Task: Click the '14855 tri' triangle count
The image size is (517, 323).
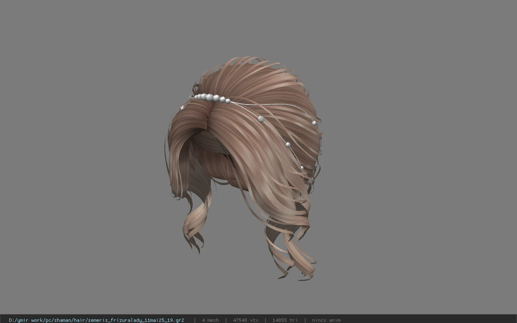Action: (285, 320)
